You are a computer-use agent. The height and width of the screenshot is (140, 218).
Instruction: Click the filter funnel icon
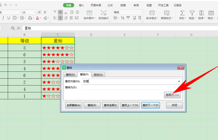[192, 13]
